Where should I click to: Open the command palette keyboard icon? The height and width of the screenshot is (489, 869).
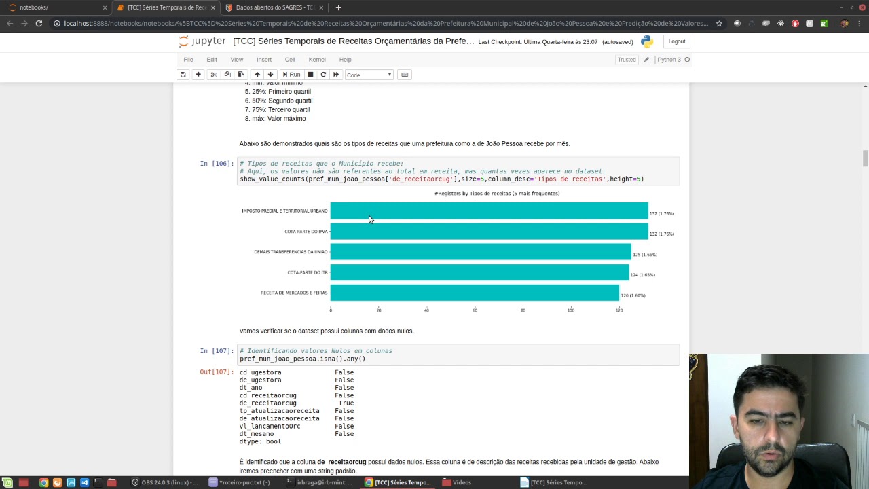pos(405,75)
